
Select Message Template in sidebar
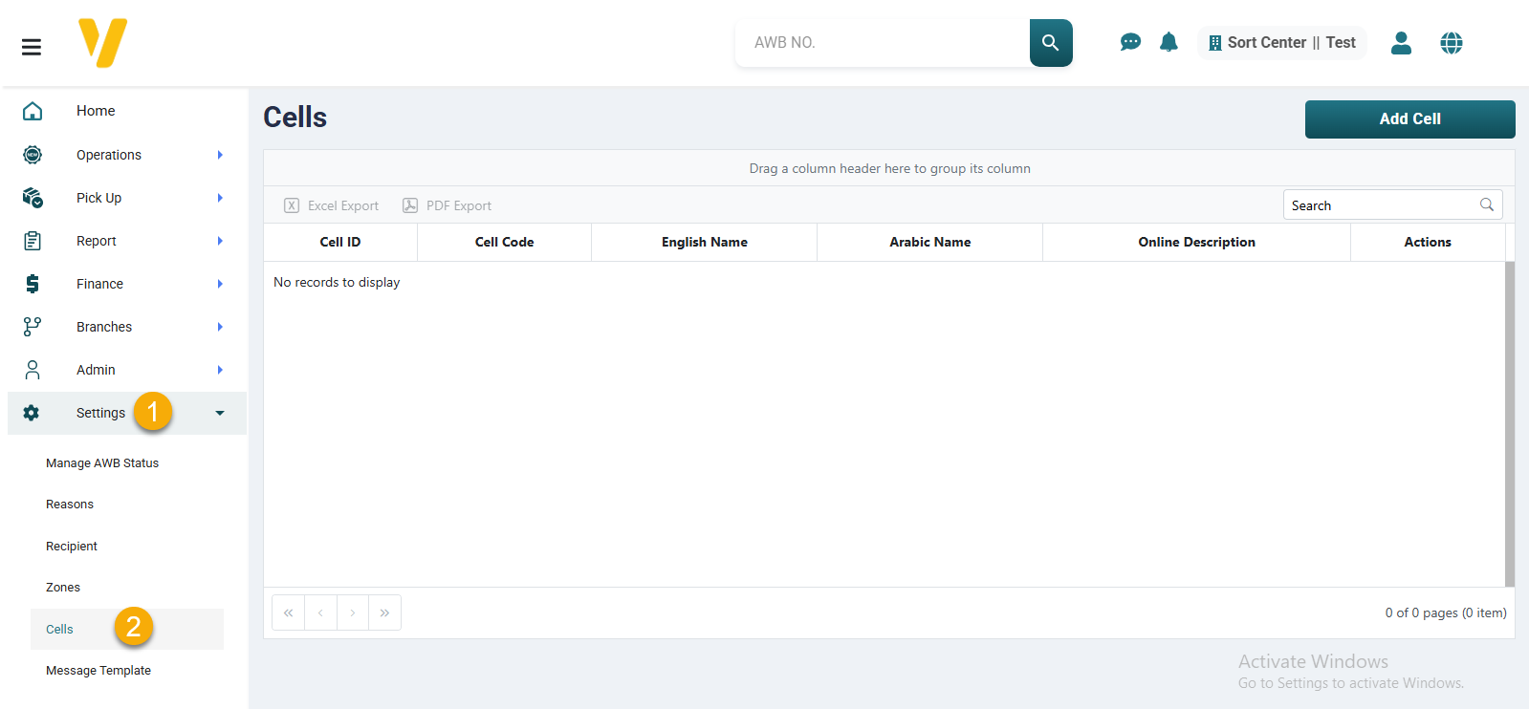tap(98, 671)
